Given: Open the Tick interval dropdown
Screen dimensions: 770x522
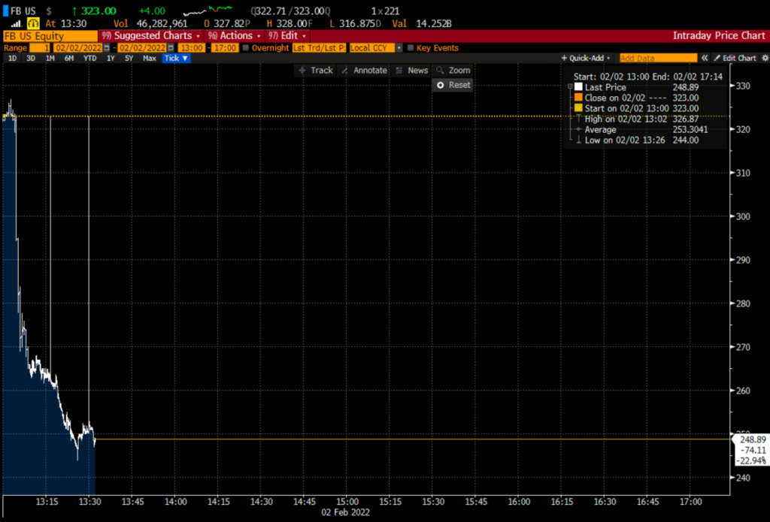Looking at the screenshot, I should pyautogui.click(x=177, y=59).
